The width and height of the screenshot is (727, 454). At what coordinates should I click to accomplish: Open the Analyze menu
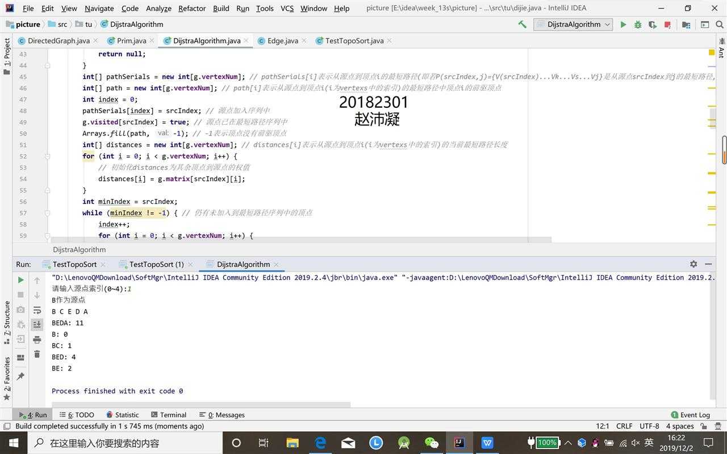tap(158, 8)
